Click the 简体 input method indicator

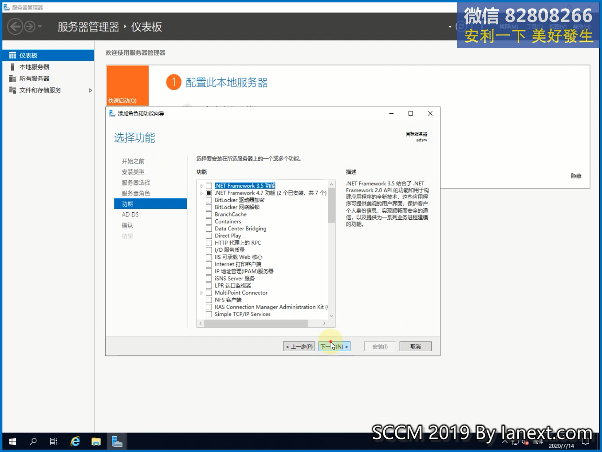[538, 442]
